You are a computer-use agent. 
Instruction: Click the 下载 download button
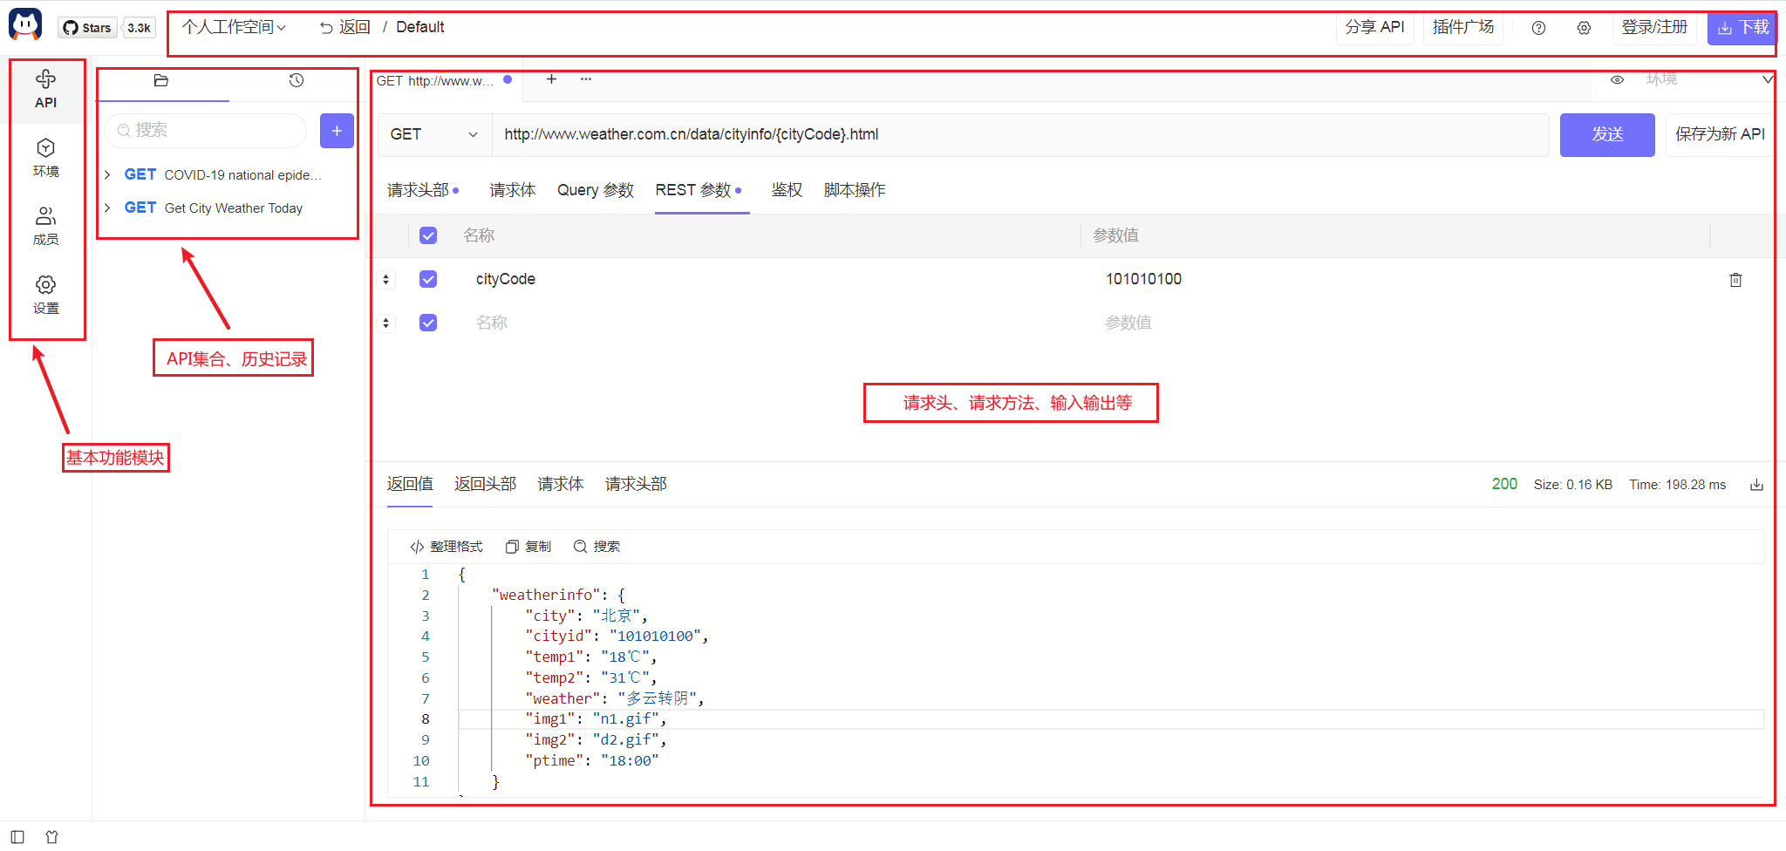(x=1742, y=28)
